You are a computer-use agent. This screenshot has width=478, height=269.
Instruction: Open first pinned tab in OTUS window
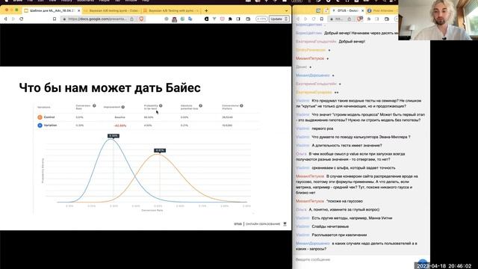[318, 10]
